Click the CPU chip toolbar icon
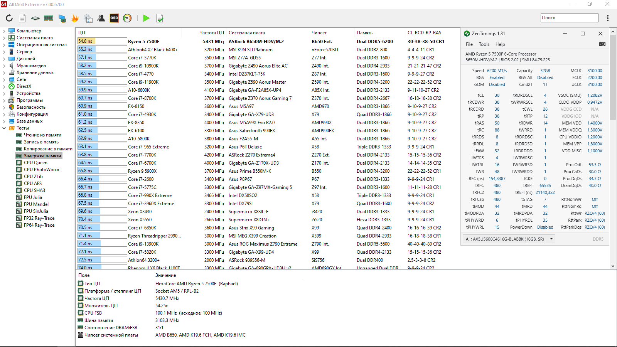 click(x=35, y=18)
